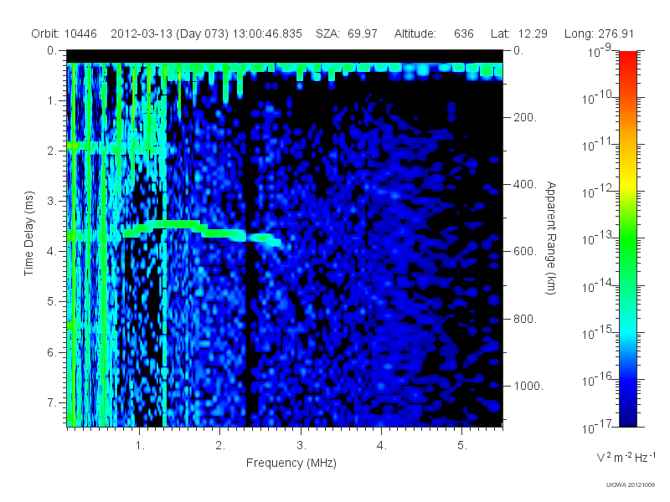Click the 'Long: 276.91' header entry
670x502 pixels.
599,33
